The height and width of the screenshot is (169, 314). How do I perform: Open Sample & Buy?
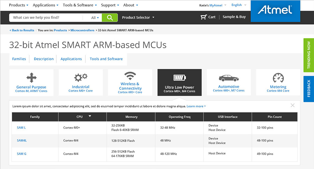[234, 17]
